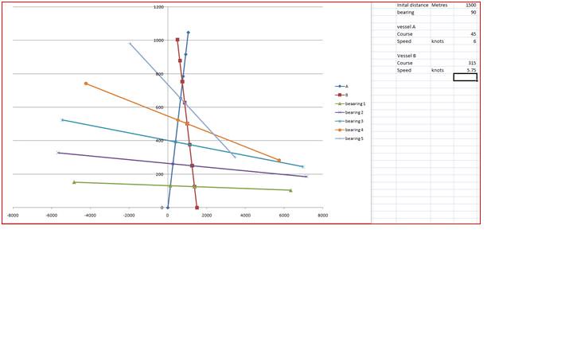Select the cell containing 1500

coord(470,5)
